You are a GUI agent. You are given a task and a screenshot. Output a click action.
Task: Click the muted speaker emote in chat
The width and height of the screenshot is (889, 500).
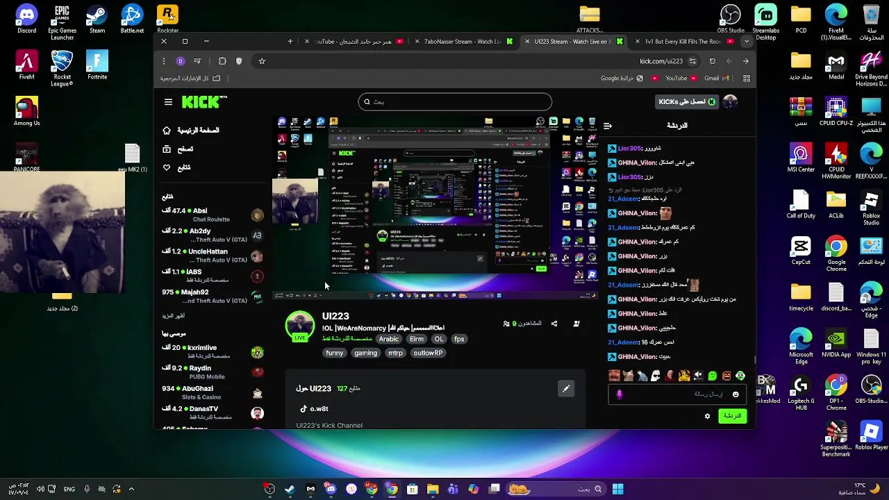[698, 376]
